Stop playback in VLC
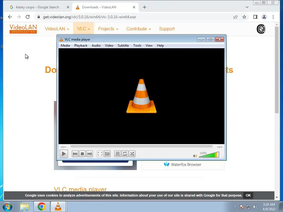The width and height of the screenshot is (283, 212). coord(82,154)
